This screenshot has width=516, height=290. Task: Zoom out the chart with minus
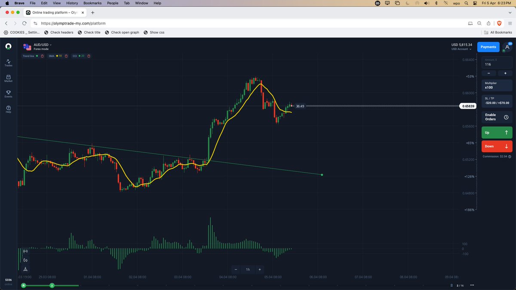click(236, 269)
